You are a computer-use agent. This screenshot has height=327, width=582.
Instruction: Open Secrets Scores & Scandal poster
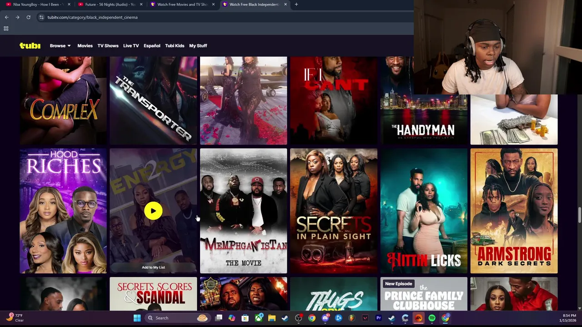tap(153, 294)
